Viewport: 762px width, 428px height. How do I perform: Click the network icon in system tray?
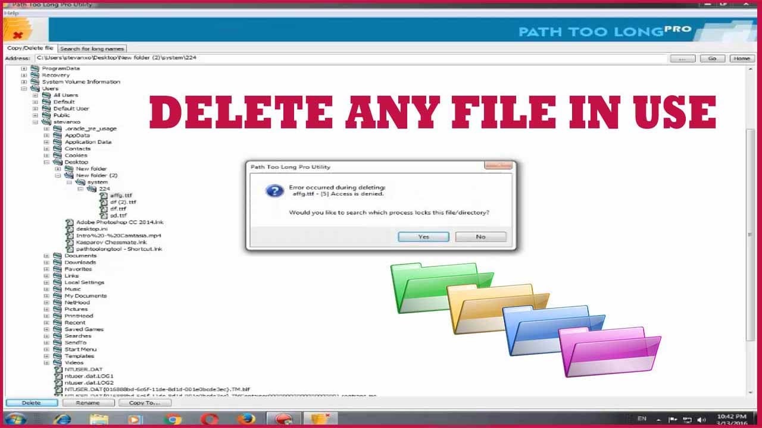tap(688, 420)
